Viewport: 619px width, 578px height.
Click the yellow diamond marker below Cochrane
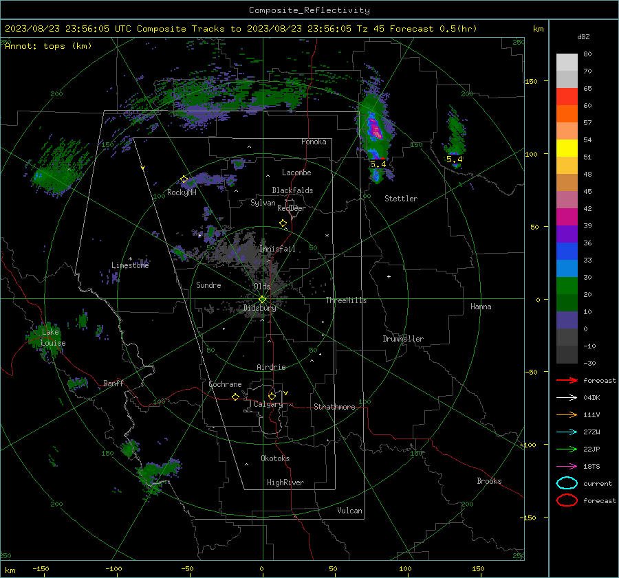[x=235, y=397]
